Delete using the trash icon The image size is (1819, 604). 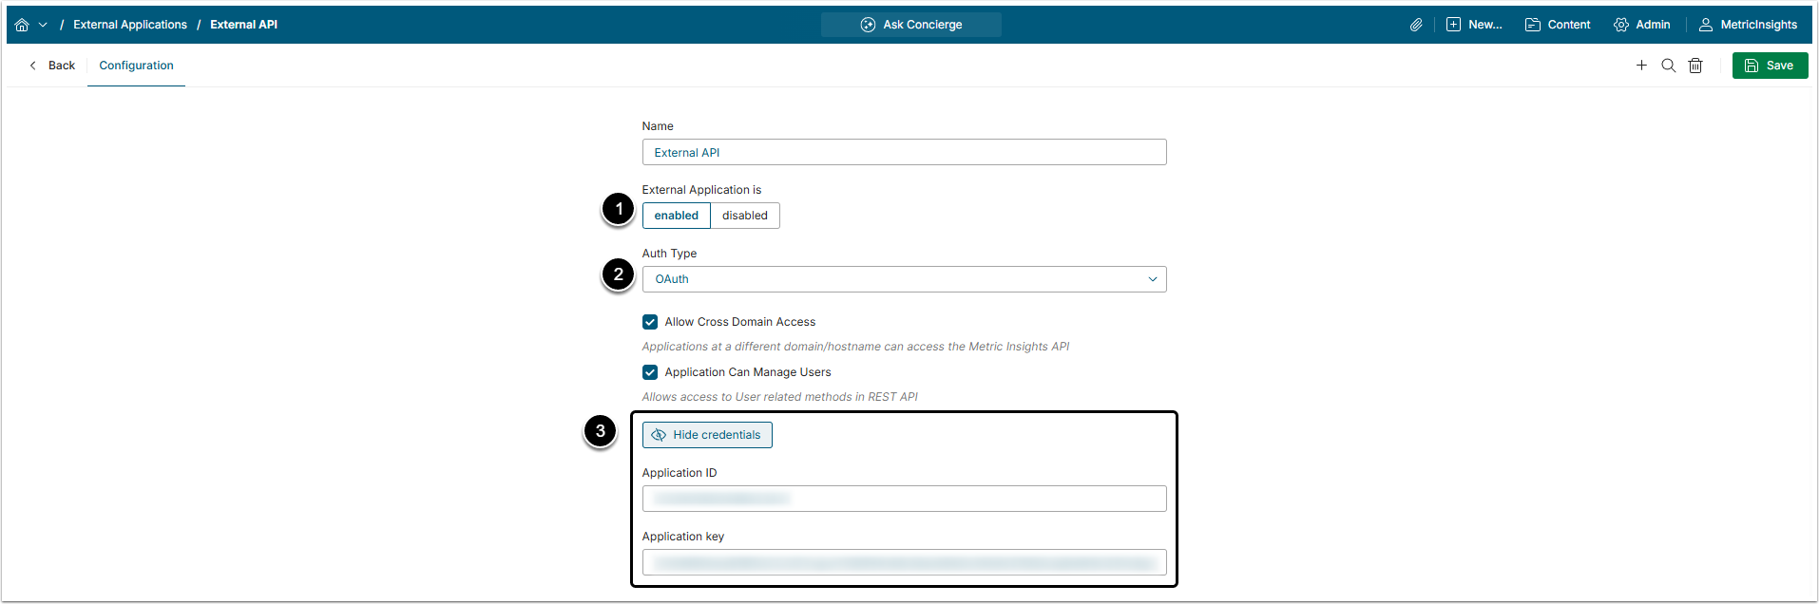(1695, 66)
